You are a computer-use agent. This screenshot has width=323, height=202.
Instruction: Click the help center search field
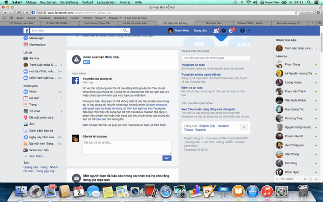[216, 58]
